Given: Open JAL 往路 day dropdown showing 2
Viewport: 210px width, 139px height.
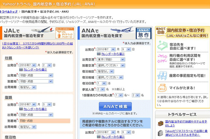Looking at the screenshot, I should pos(47,65).
